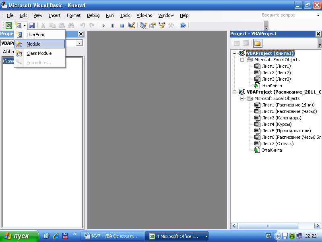The height and width of the screenshot is (242, 322).
Task: Click the View Microsoft Excel toolbar icon
Action: pyautogui.click(x=8, y=25)
